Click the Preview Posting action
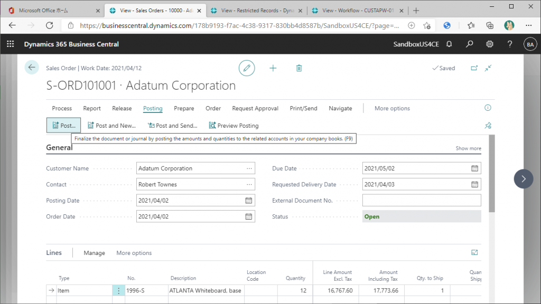Viewport: 541px width, 304px height. pos(234,126)
